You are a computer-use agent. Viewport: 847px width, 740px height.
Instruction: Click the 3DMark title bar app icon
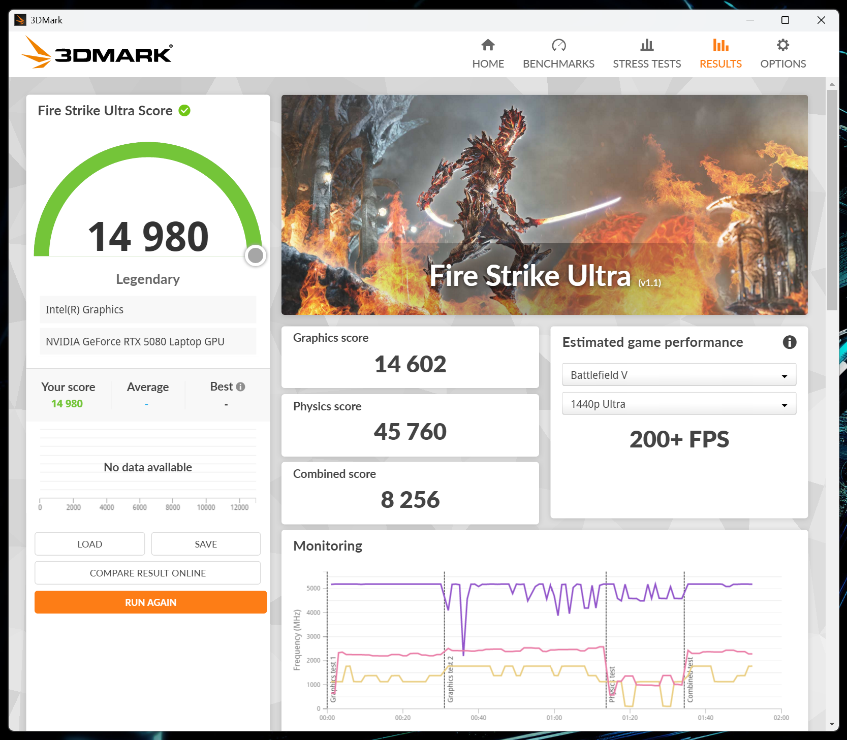[x=20, y=20]
